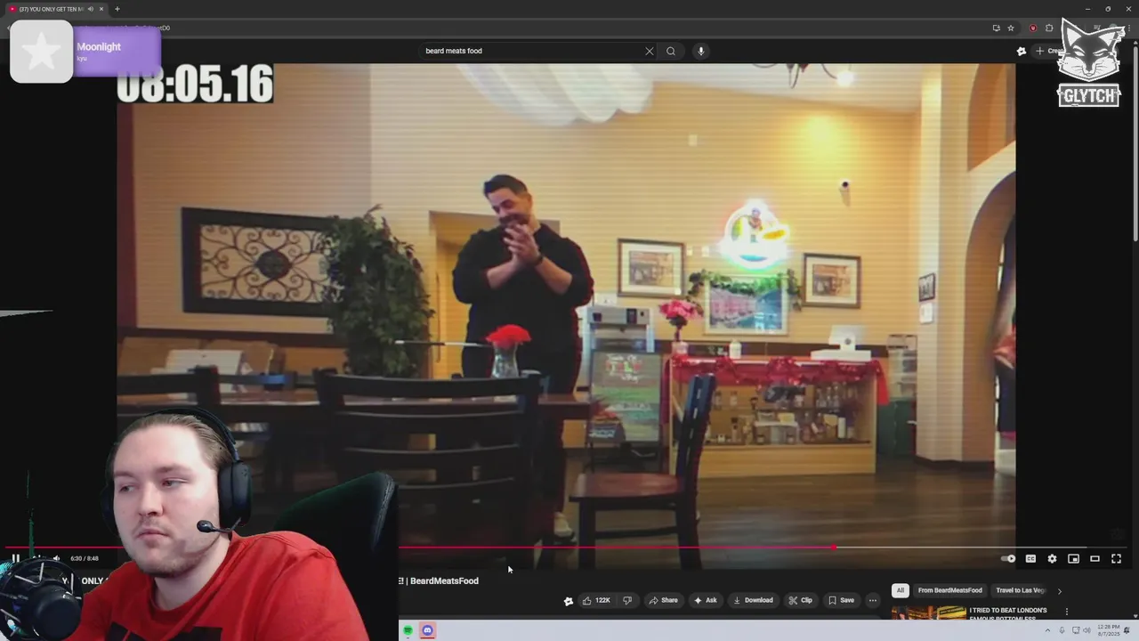Share the video
Viewport: 1139px width, 641px height.
coord(663,600)
